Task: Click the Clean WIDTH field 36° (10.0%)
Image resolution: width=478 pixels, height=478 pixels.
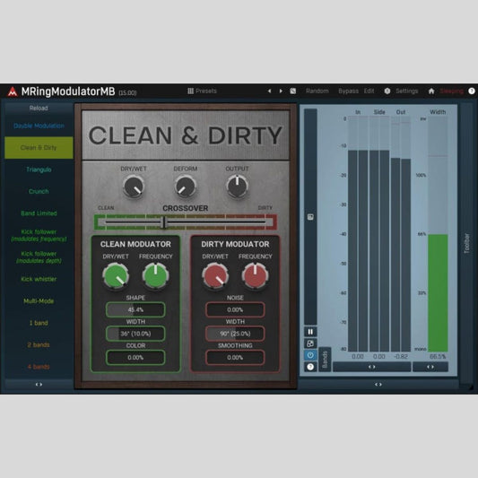Action: [135, 334]
